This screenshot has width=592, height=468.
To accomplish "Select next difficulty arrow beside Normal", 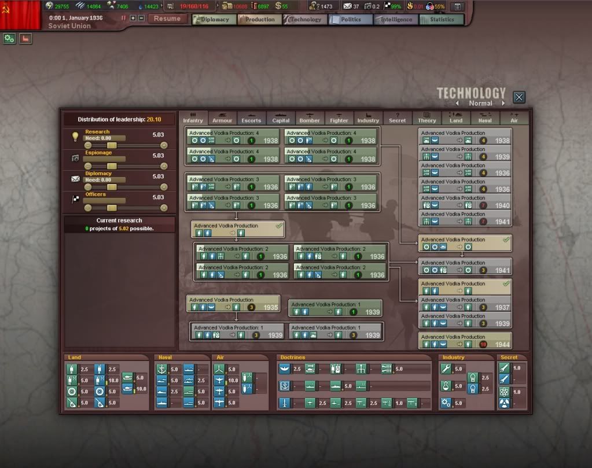I will click(503, 104).
